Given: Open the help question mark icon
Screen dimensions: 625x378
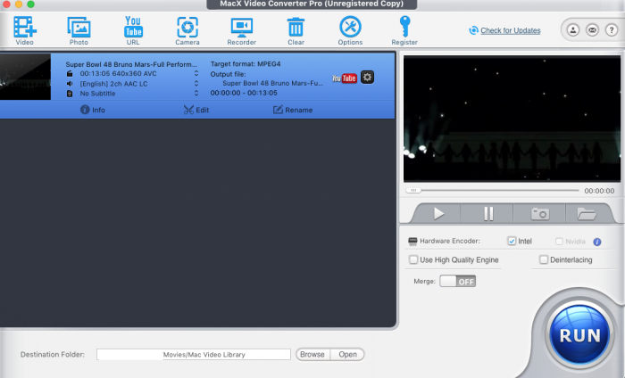Looking at the screenshot, I should [612, 29].
